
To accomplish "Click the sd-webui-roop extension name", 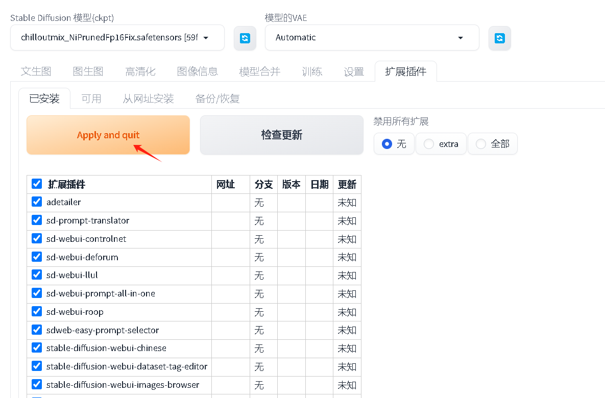I will coord(75,312).
